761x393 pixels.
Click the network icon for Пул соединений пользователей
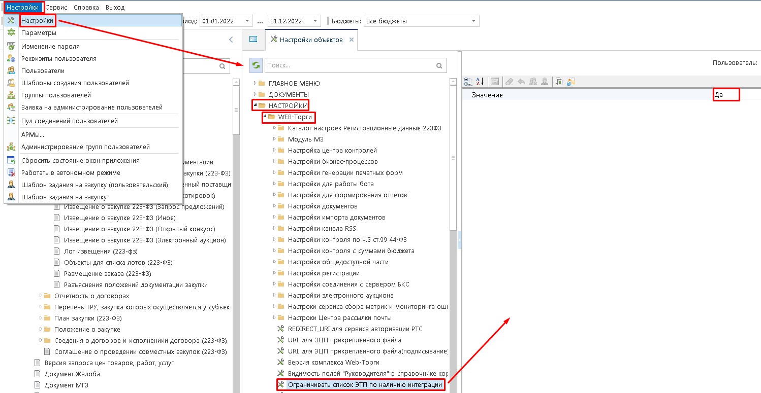(11, 121)
